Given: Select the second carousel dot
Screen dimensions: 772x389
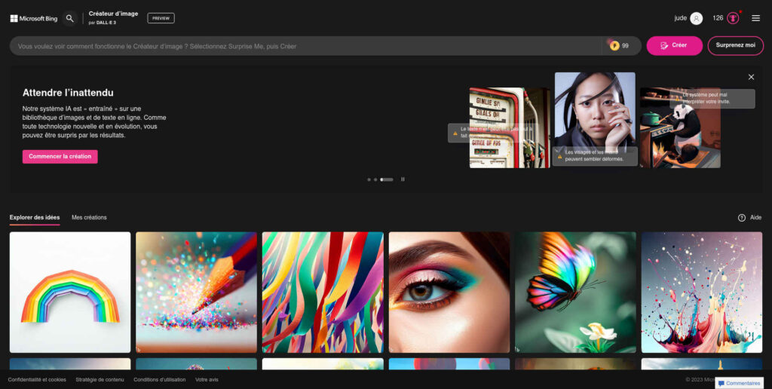Looking at the screenshot, I should click(x=375, y=179).
